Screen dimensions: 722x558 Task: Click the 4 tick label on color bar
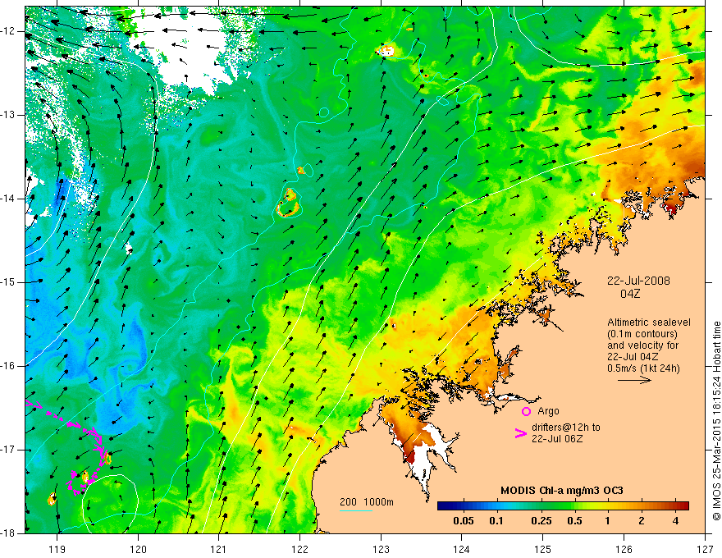click(675, 521)
